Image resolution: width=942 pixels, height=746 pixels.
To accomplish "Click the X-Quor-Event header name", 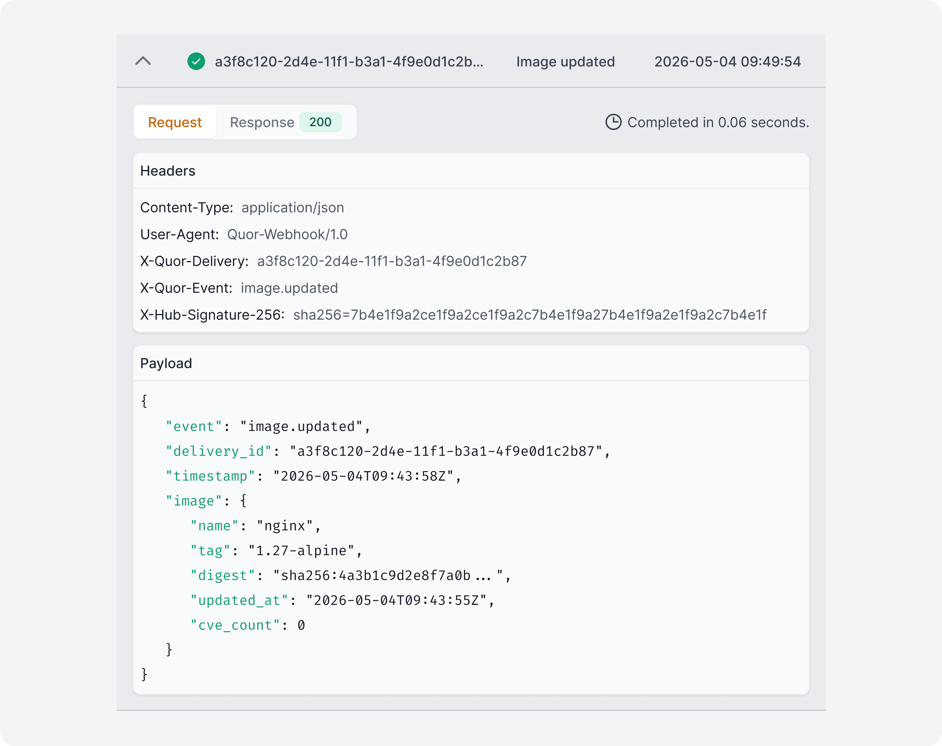I will click(x=186, y=288).
